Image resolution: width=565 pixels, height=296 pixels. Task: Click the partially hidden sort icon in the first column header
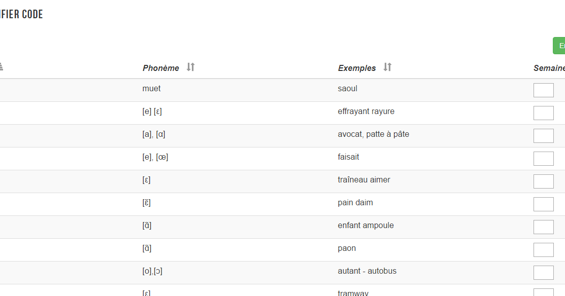(x=2, y=66)
